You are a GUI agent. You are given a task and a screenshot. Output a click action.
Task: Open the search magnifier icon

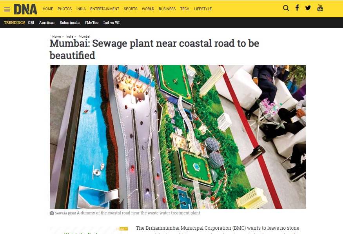pyautogui.click(x=286, y=8)
